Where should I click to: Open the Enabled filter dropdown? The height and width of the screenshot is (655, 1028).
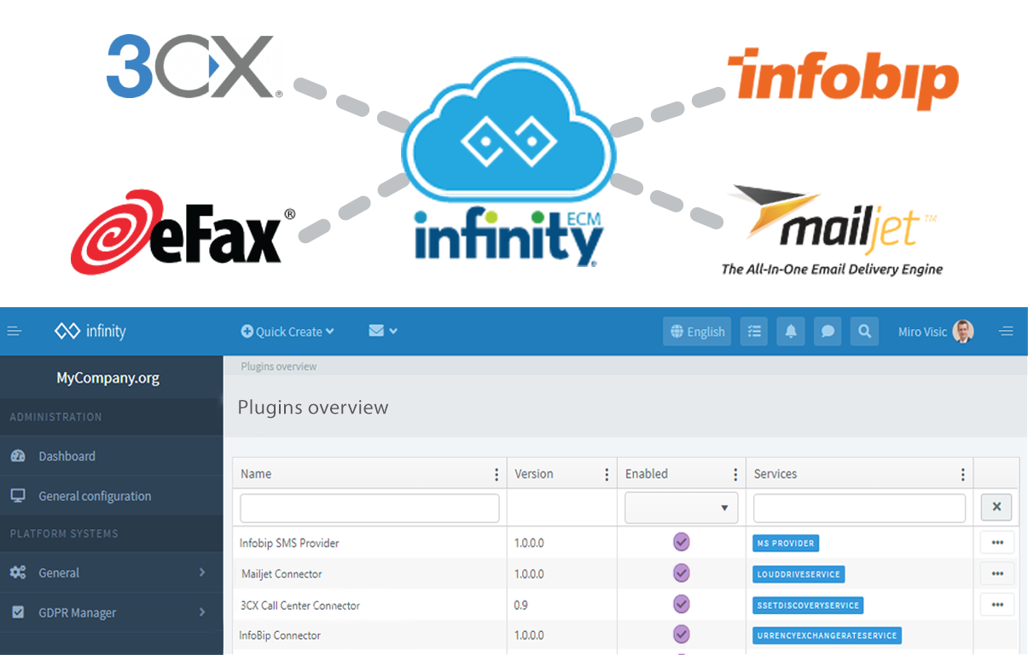pyautogui.click(x=682, y=507)
